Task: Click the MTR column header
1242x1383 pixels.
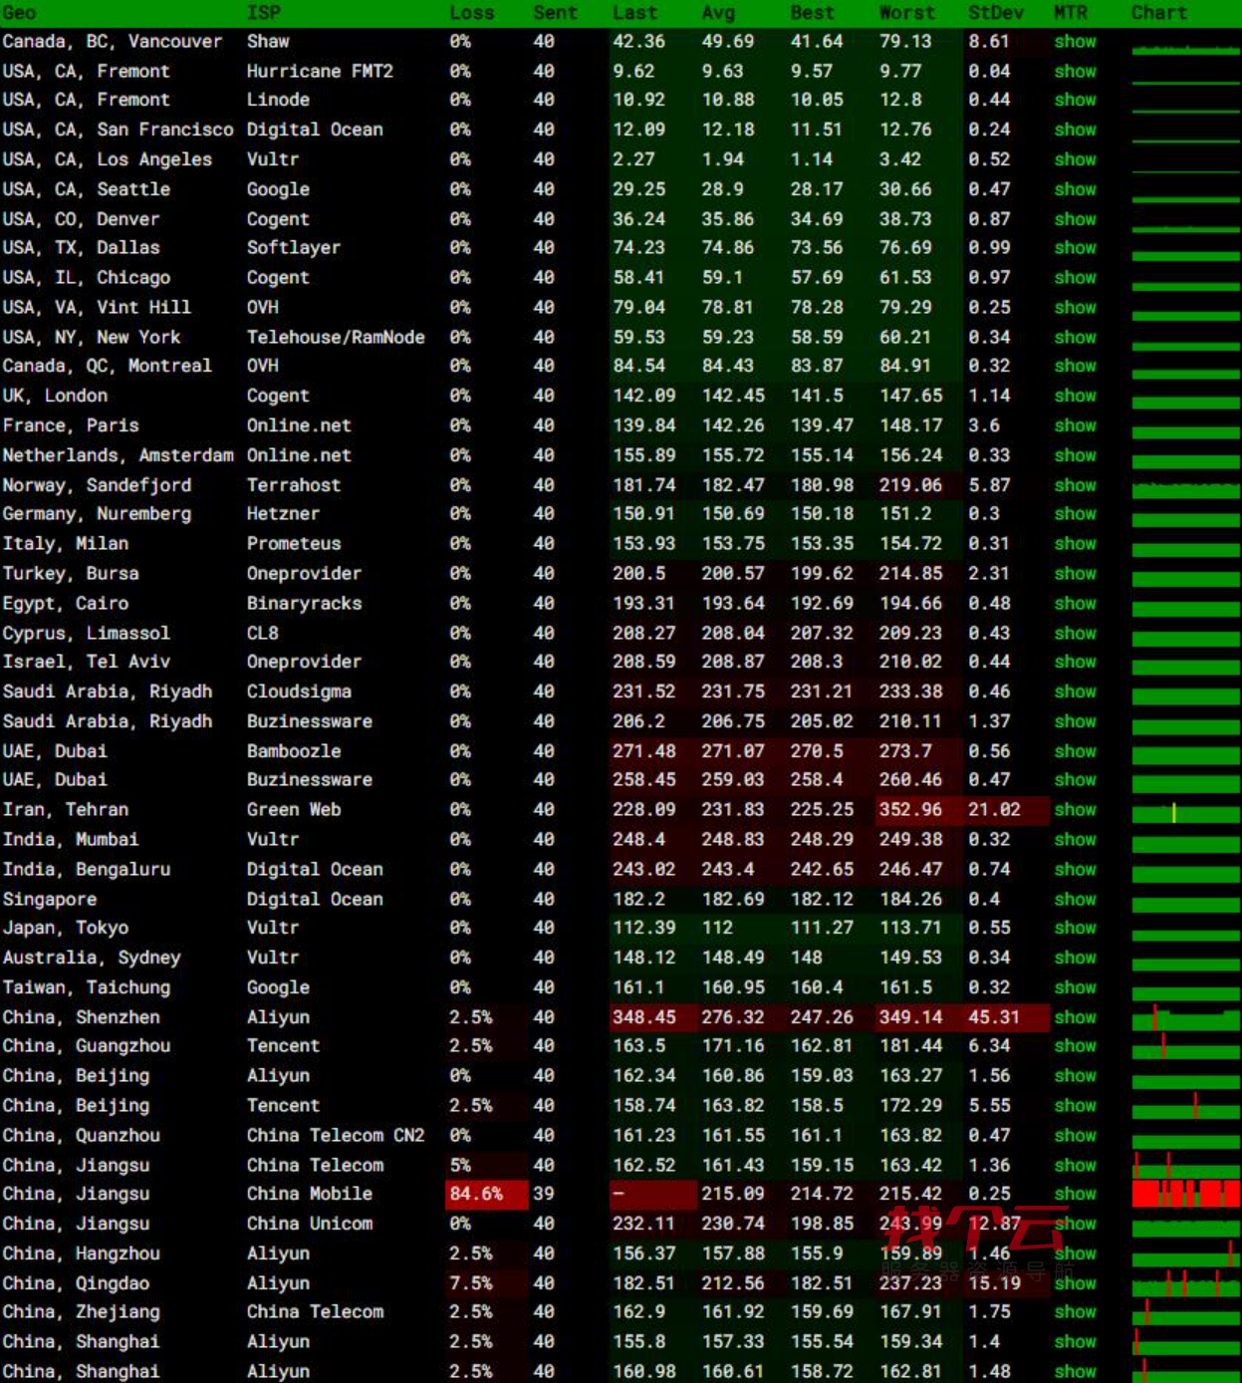Action: click(x=1071, y=13)
